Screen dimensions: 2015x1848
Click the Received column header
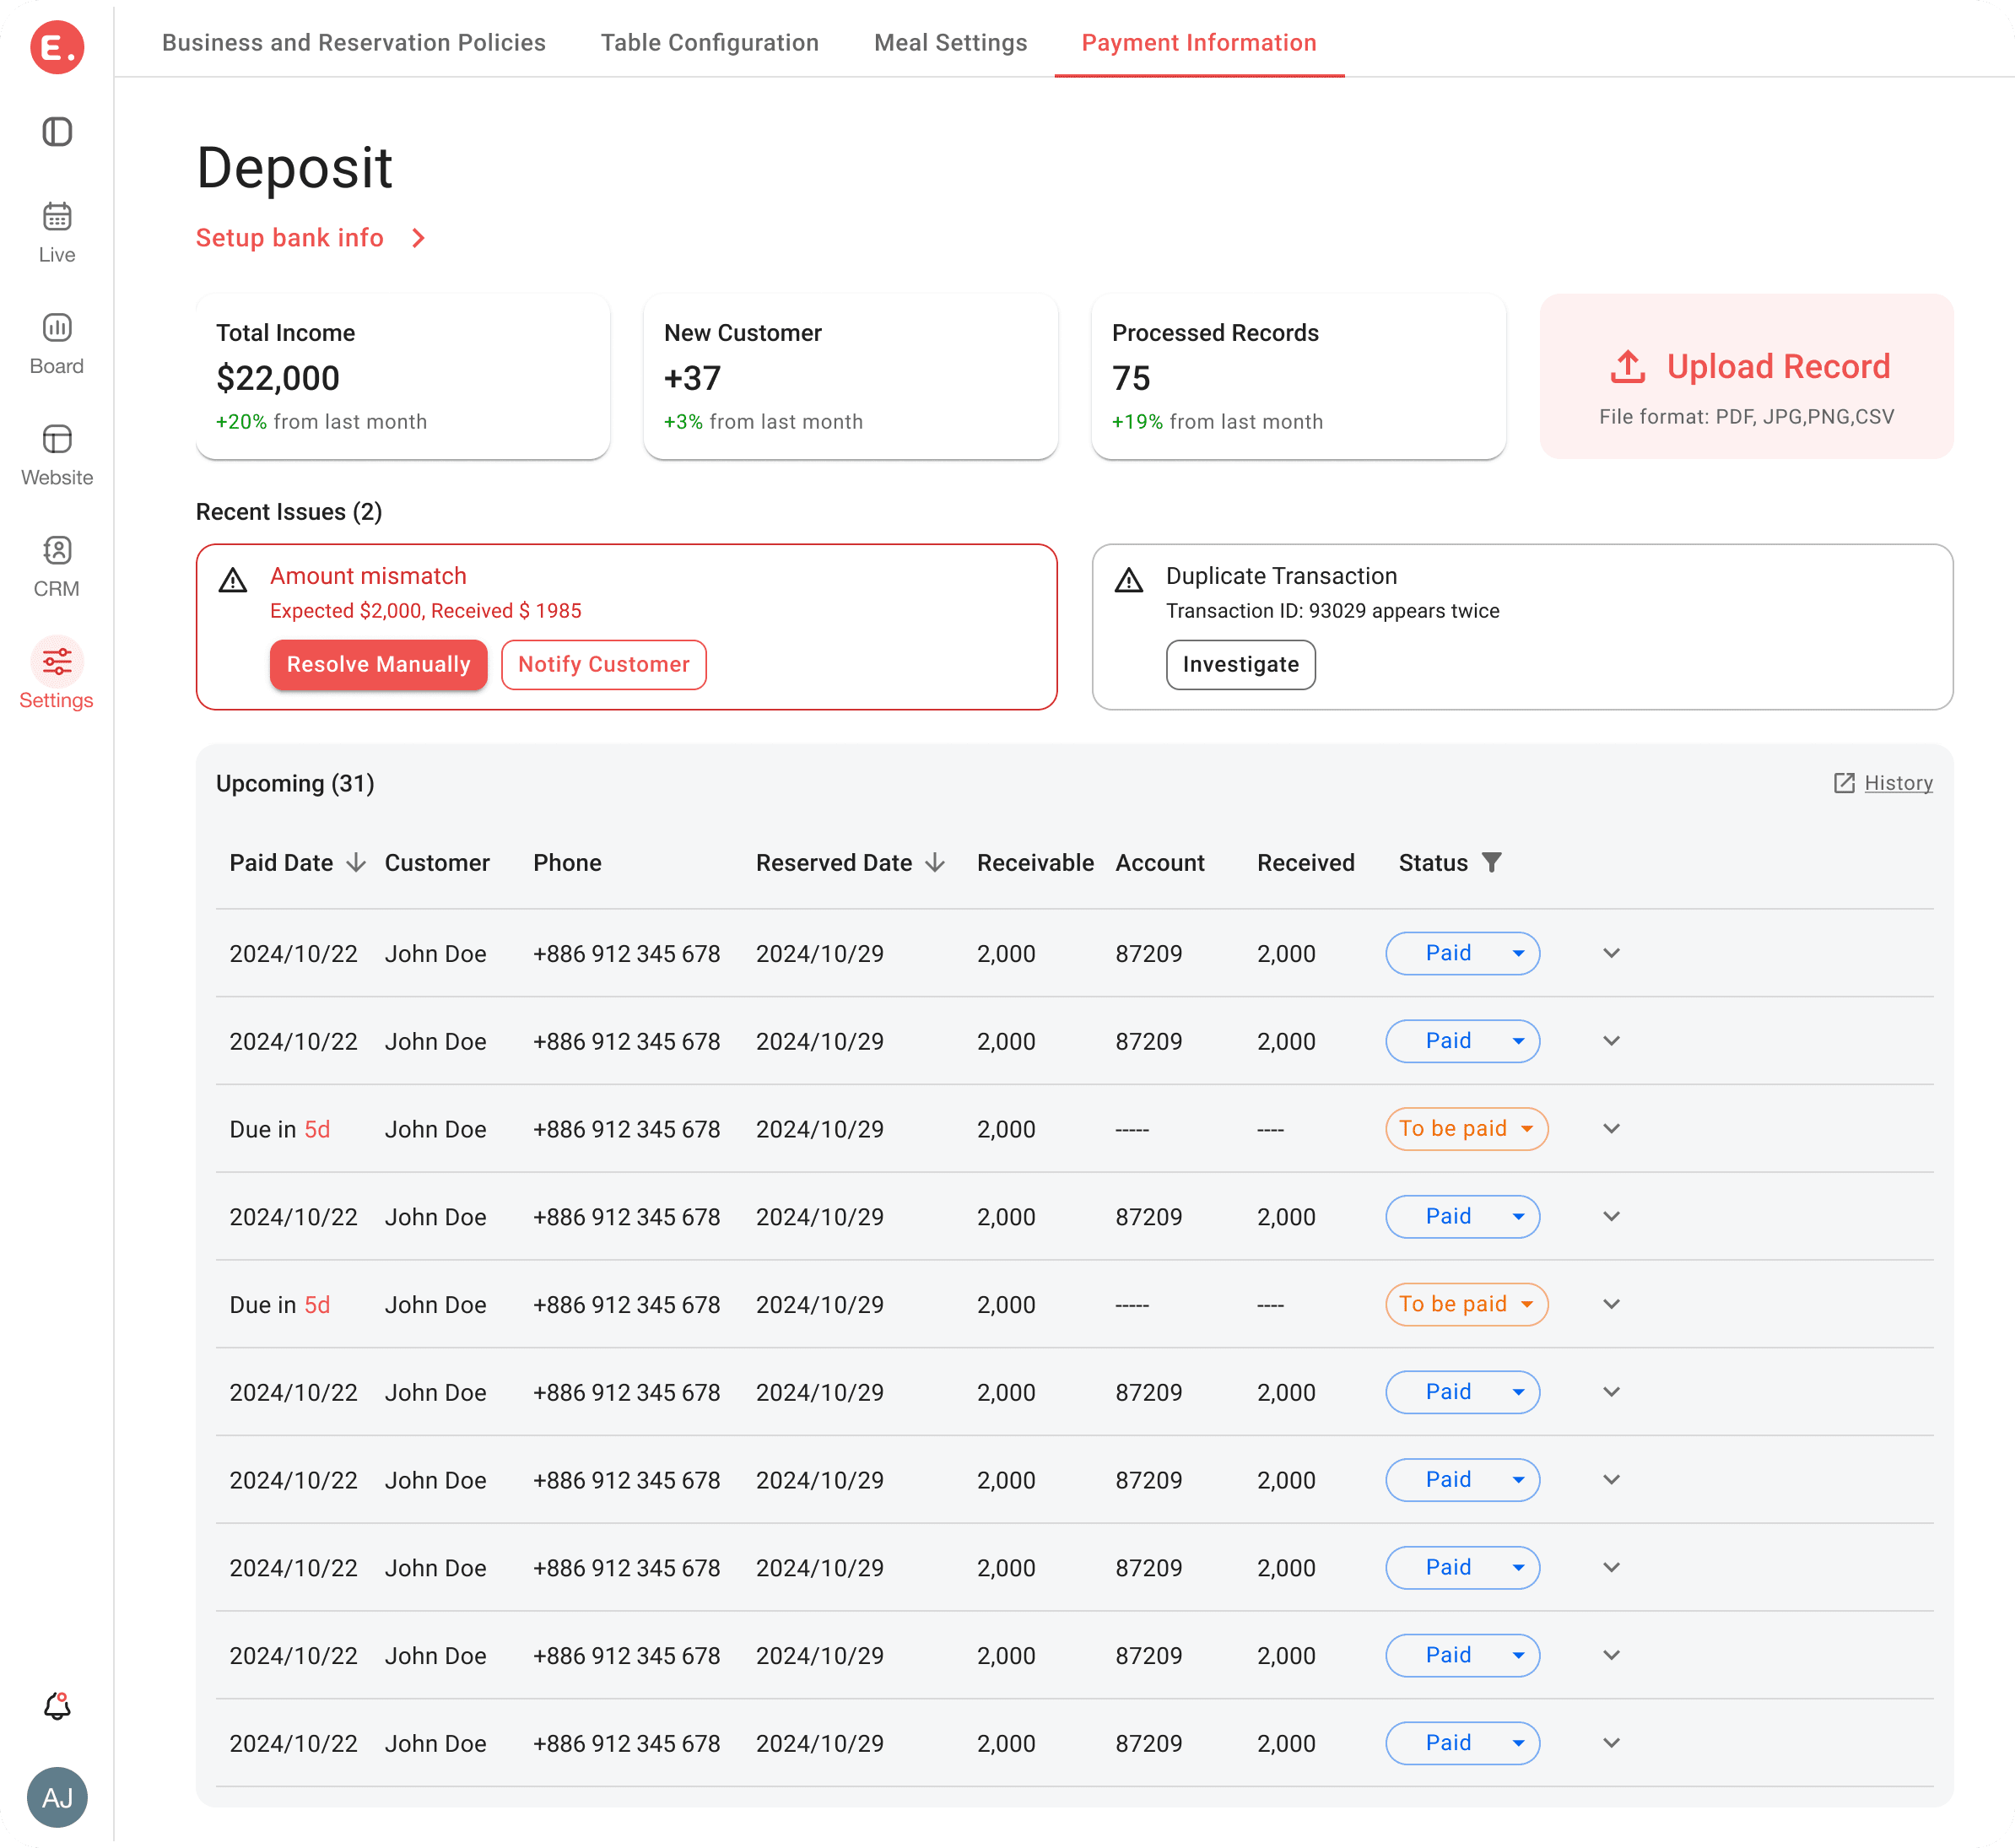coord(1306,863)
